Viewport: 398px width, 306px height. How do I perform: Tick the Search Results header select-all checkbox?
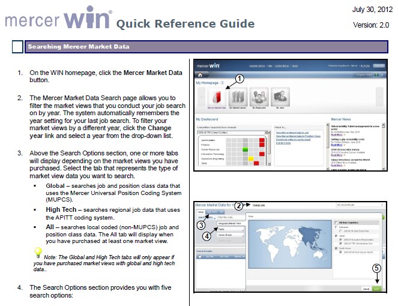tap(200, 257)
